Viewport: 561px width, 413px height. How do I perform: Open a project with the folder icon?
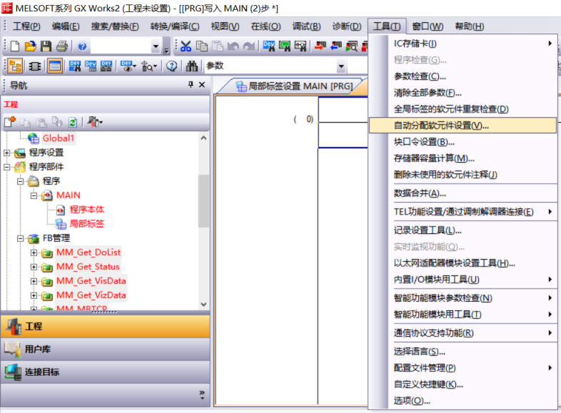pos(31,46)
